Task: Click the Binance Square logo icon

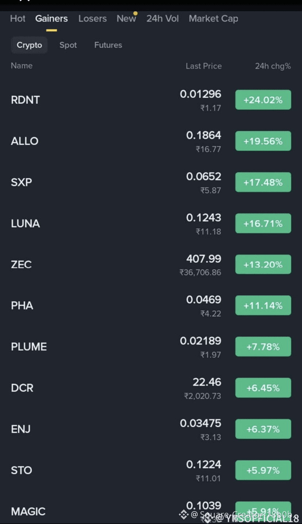Action: tap(183, 515)
